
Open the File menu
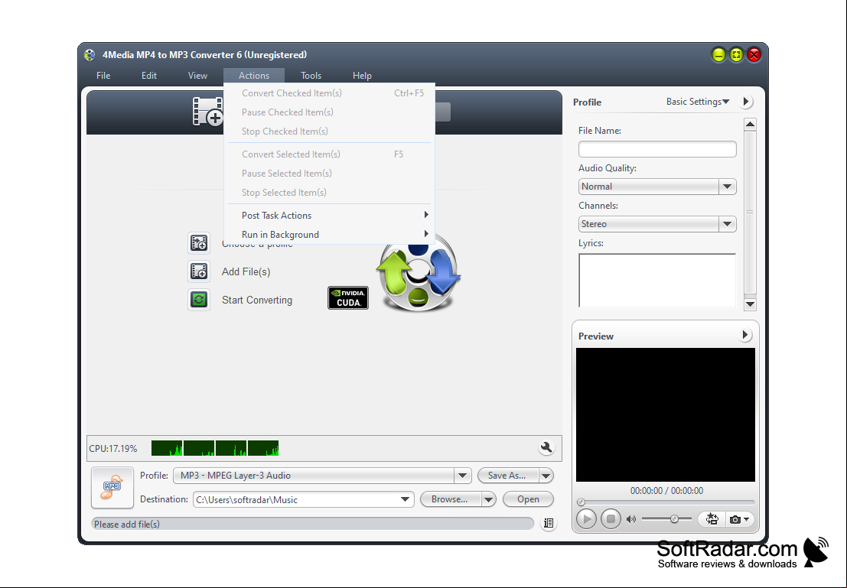coord(103,76)
